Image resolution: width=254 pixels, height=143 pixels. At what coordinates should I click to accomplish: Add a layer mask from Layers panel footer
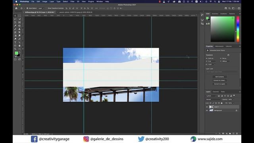pos(223,133)
